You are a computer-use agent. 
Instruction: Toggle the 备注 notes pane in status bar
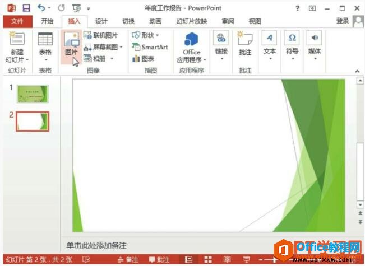click(x=128, y=259)
